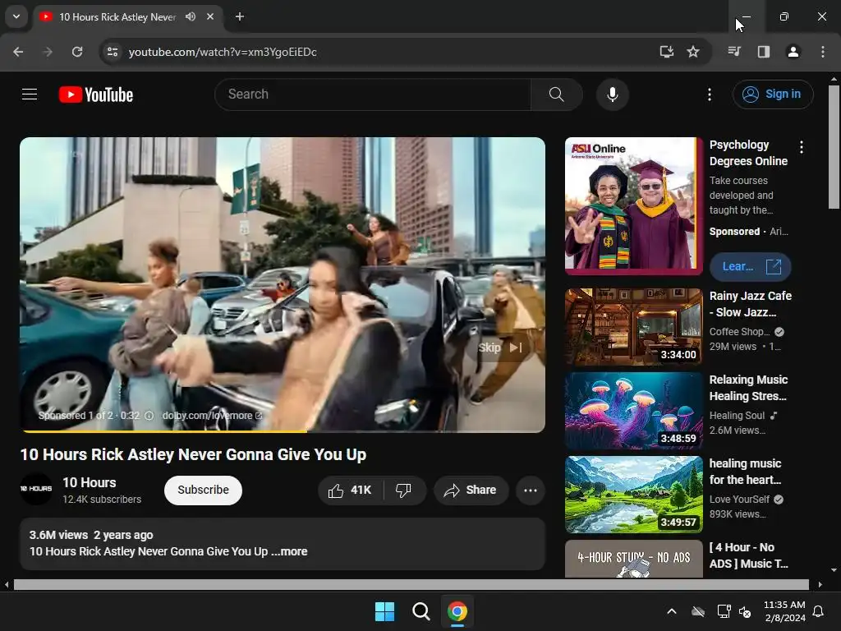Open ASU Online ad thumbnail
This screenshot has width=841, height=631.
pyautogui.click(x=633, y=205)
